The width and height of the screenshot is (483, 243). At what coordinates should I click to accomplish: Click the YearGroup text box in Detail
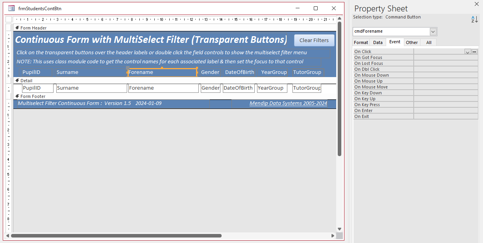[x=272, y=88]
